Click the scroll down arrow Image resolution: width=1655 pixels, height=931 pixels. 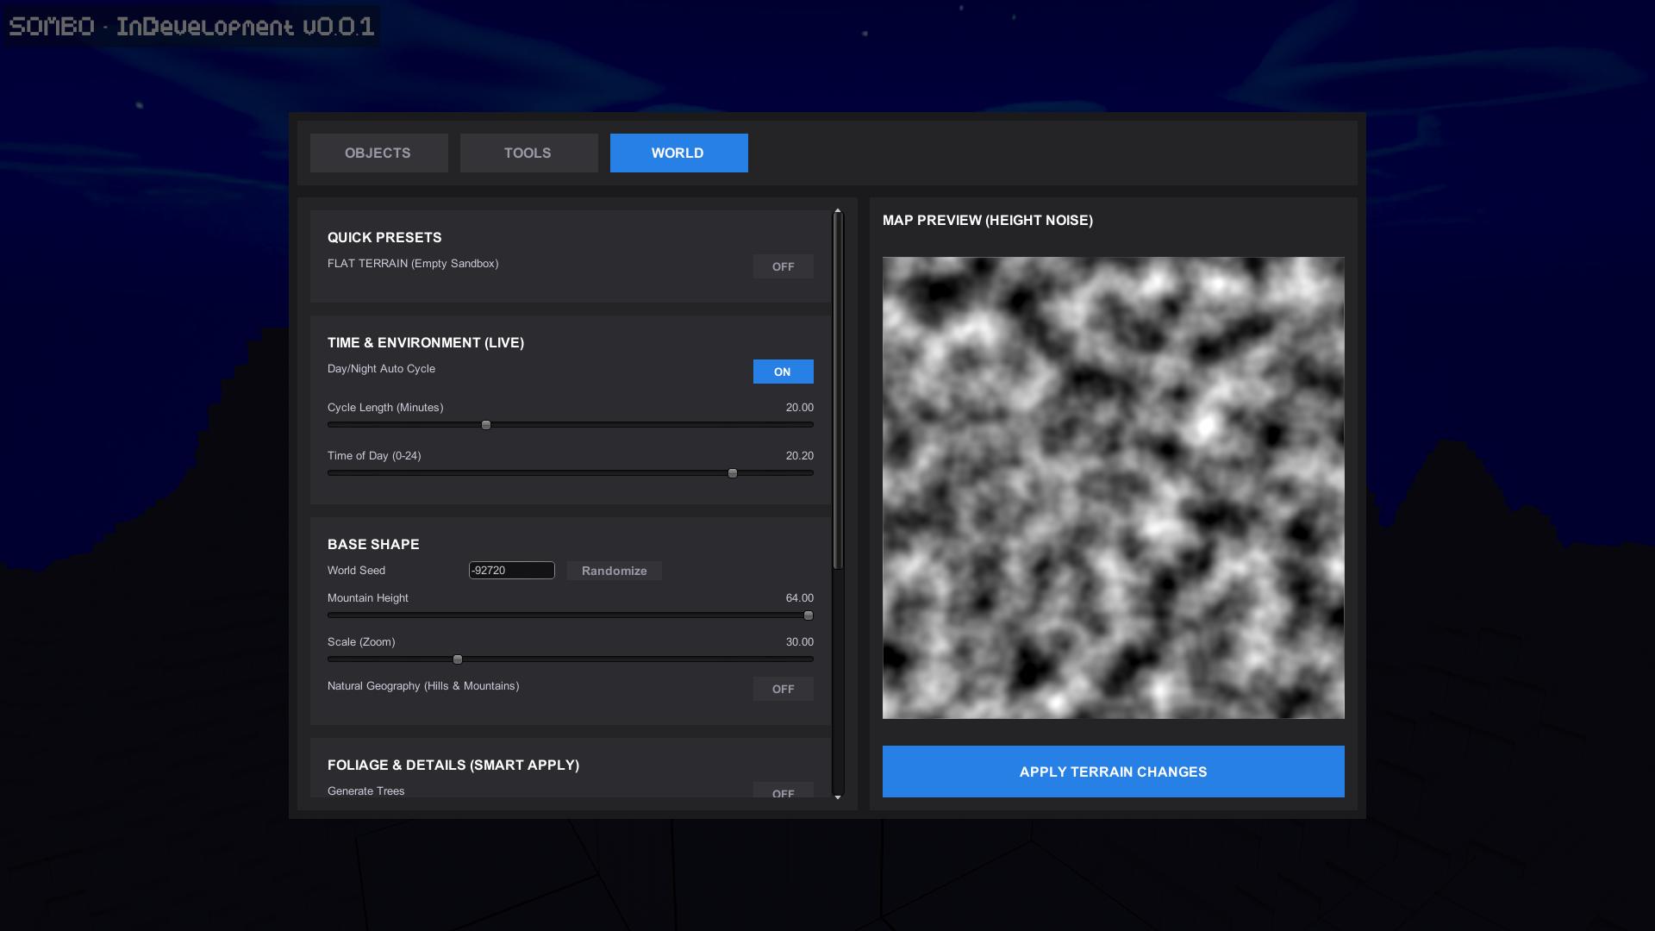click(x=837, y=797)
